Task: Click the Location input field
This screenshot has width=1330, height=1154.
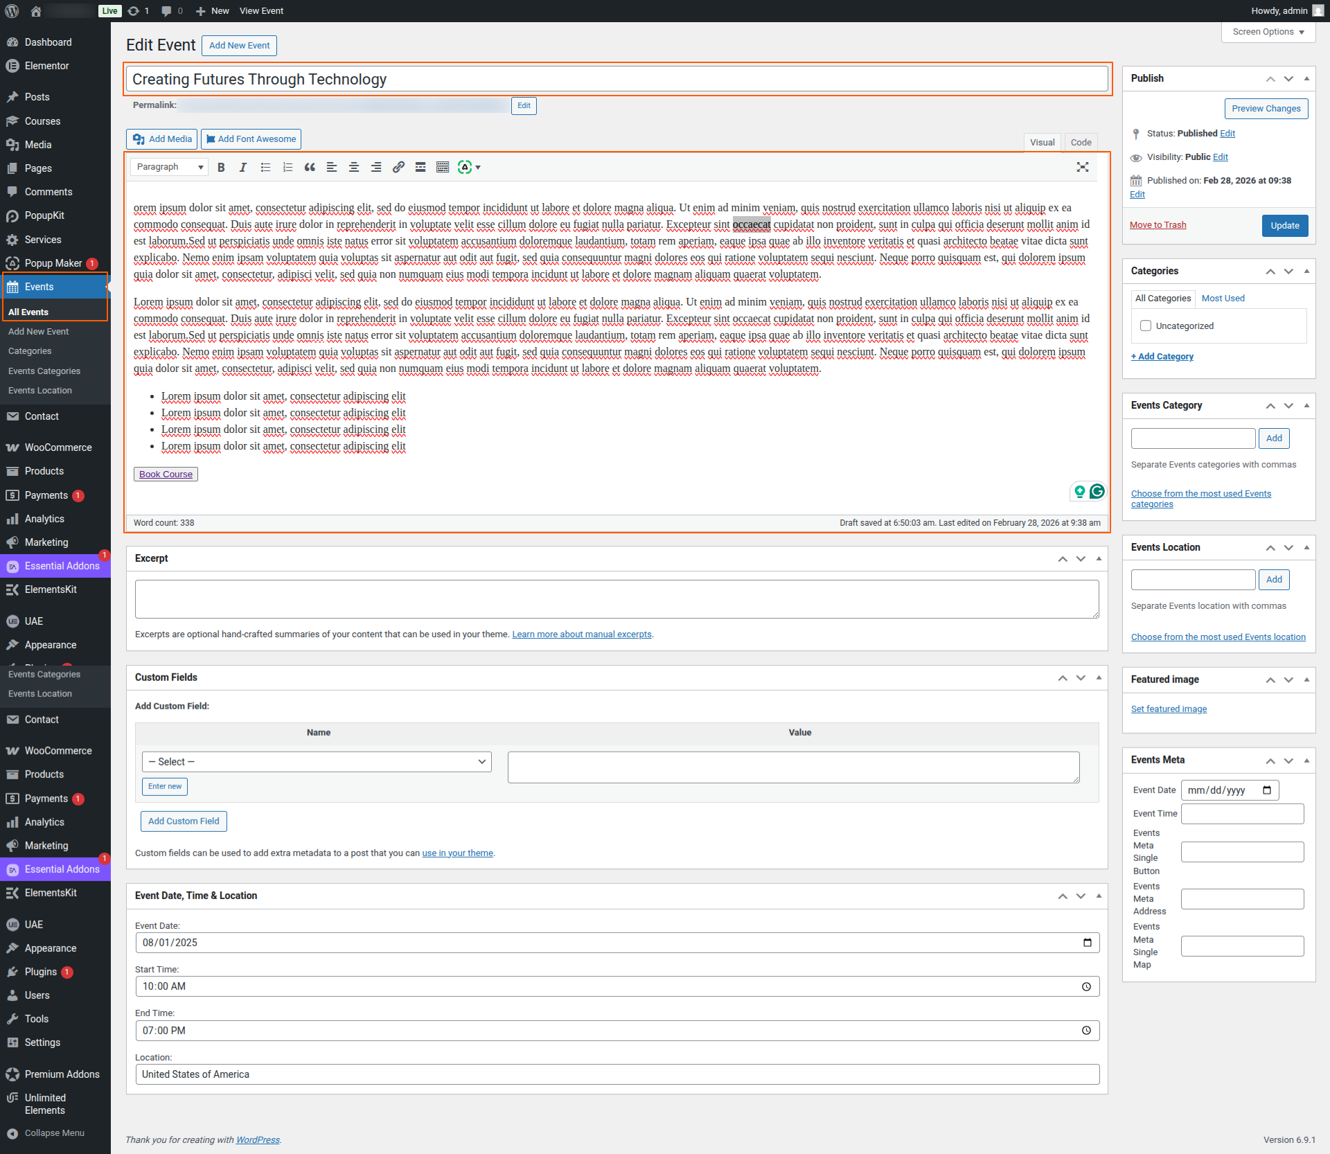Action: pos(617,1074)
